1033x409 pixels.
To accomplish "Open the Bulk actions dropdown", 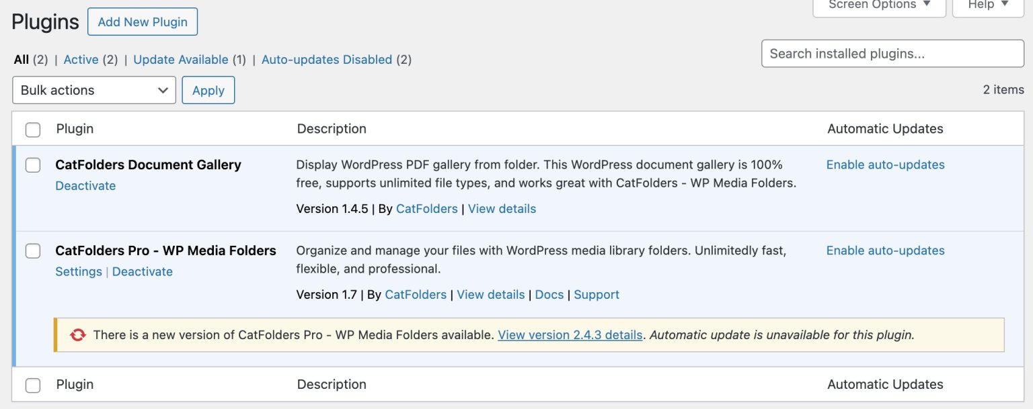I will (x=93, y=89).
